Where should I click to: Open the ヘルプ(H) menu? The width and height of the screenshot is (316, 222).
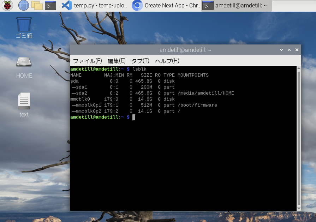[167, 61]
